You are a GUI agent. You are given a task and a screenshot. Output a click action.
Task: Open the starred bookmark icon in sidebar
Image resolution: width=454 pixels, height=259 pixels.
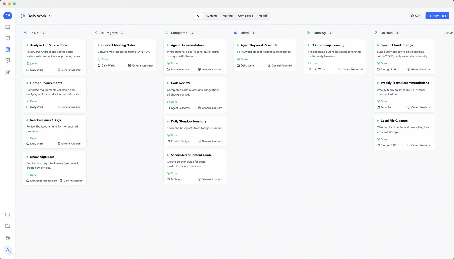(x=8, y=60)
